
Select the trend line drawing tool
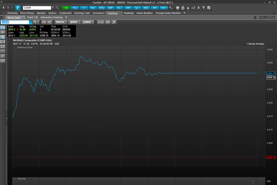(3, 56)
